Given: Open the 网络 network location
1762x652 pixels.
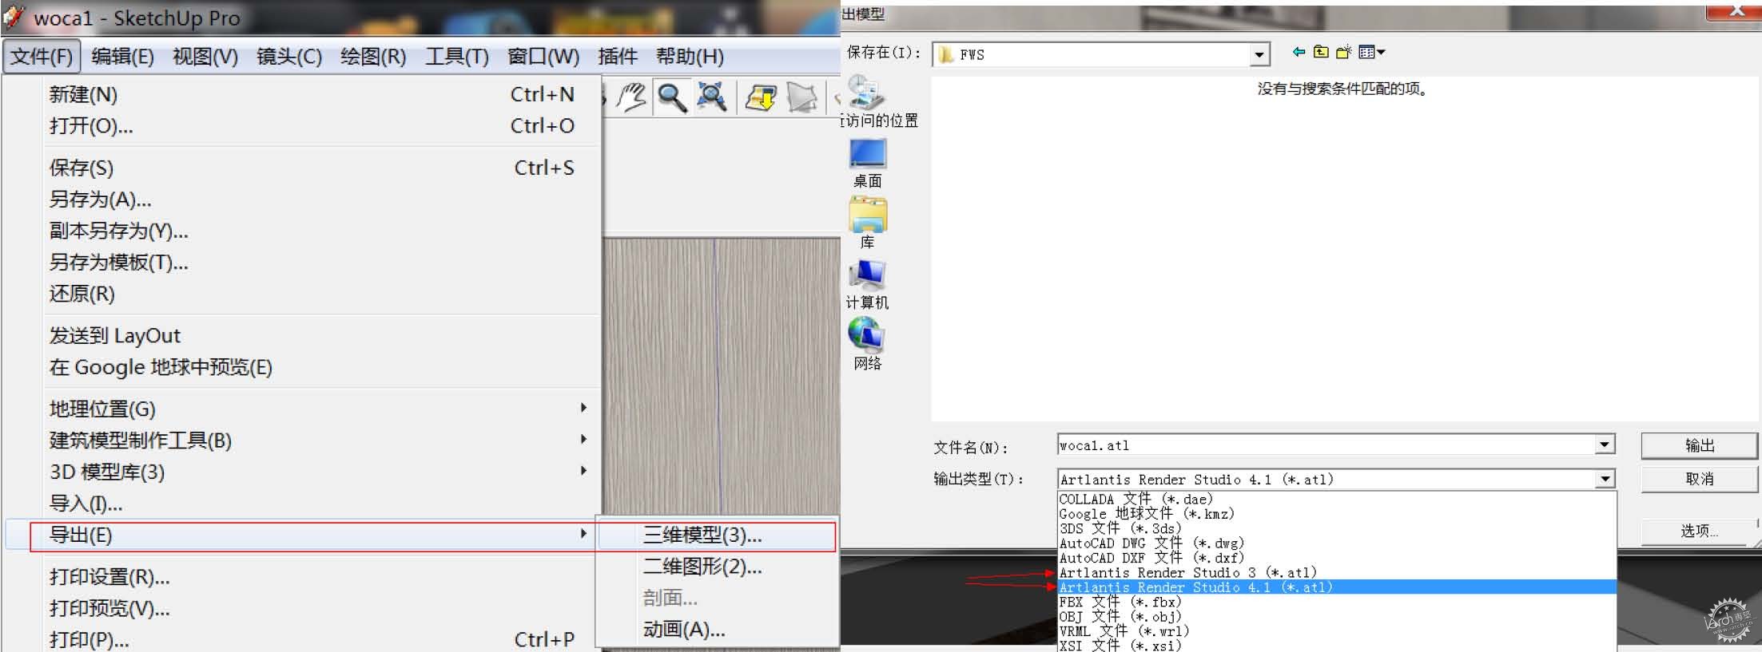Looking at the screenshot, I should [868, 345].
